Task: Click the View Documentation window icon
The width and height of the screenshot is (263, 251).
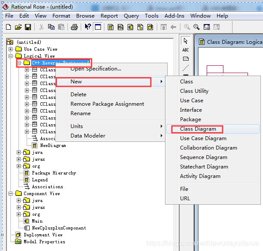Action: 98,27
